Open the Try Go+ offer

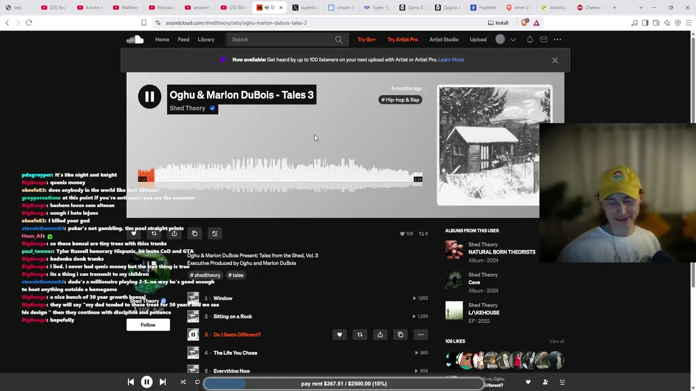[366, 39]
